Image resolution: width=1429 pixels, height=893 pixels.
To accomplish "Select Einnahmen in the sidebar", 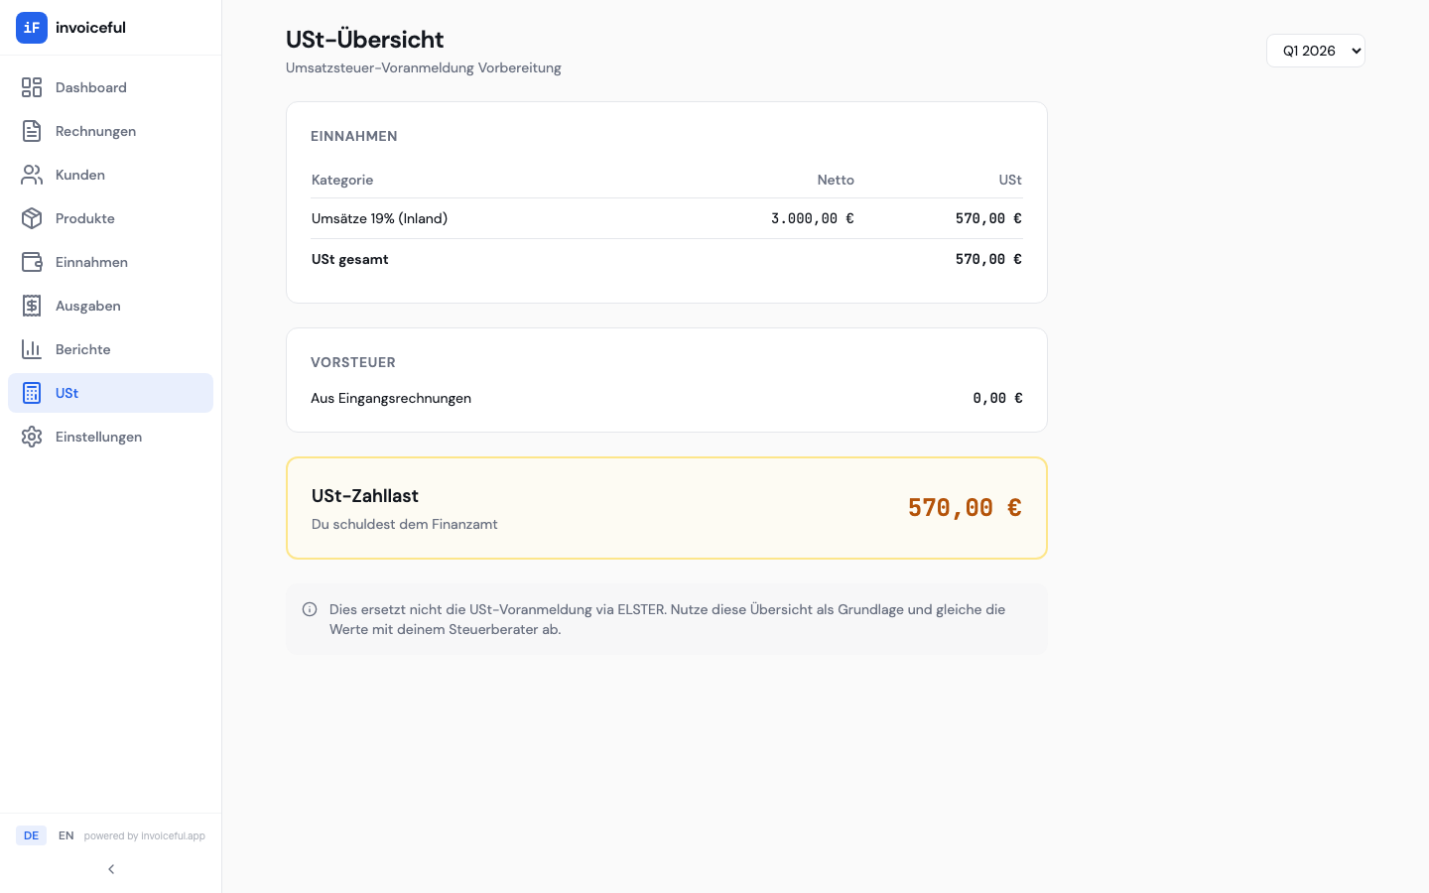I will [110, 262].
